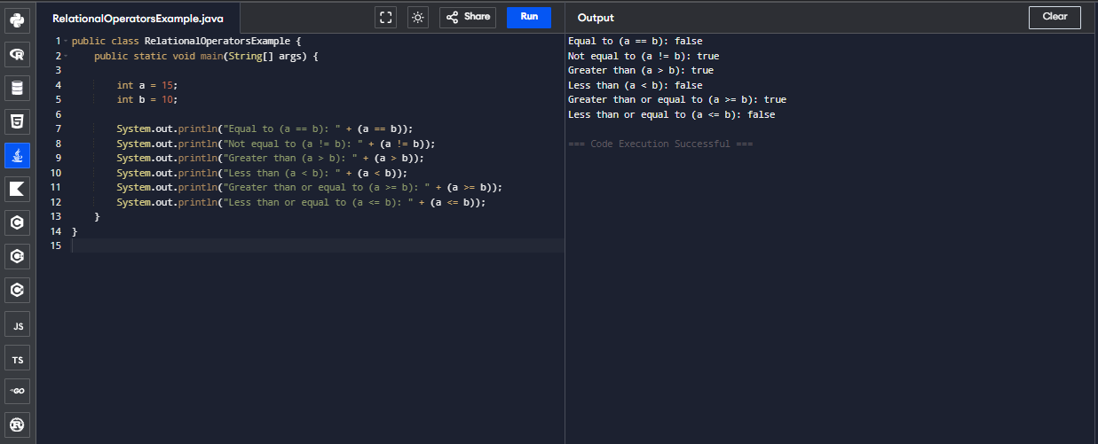Share the code via Share button
The image size is (1098, 444).
[x=467, y=17]
